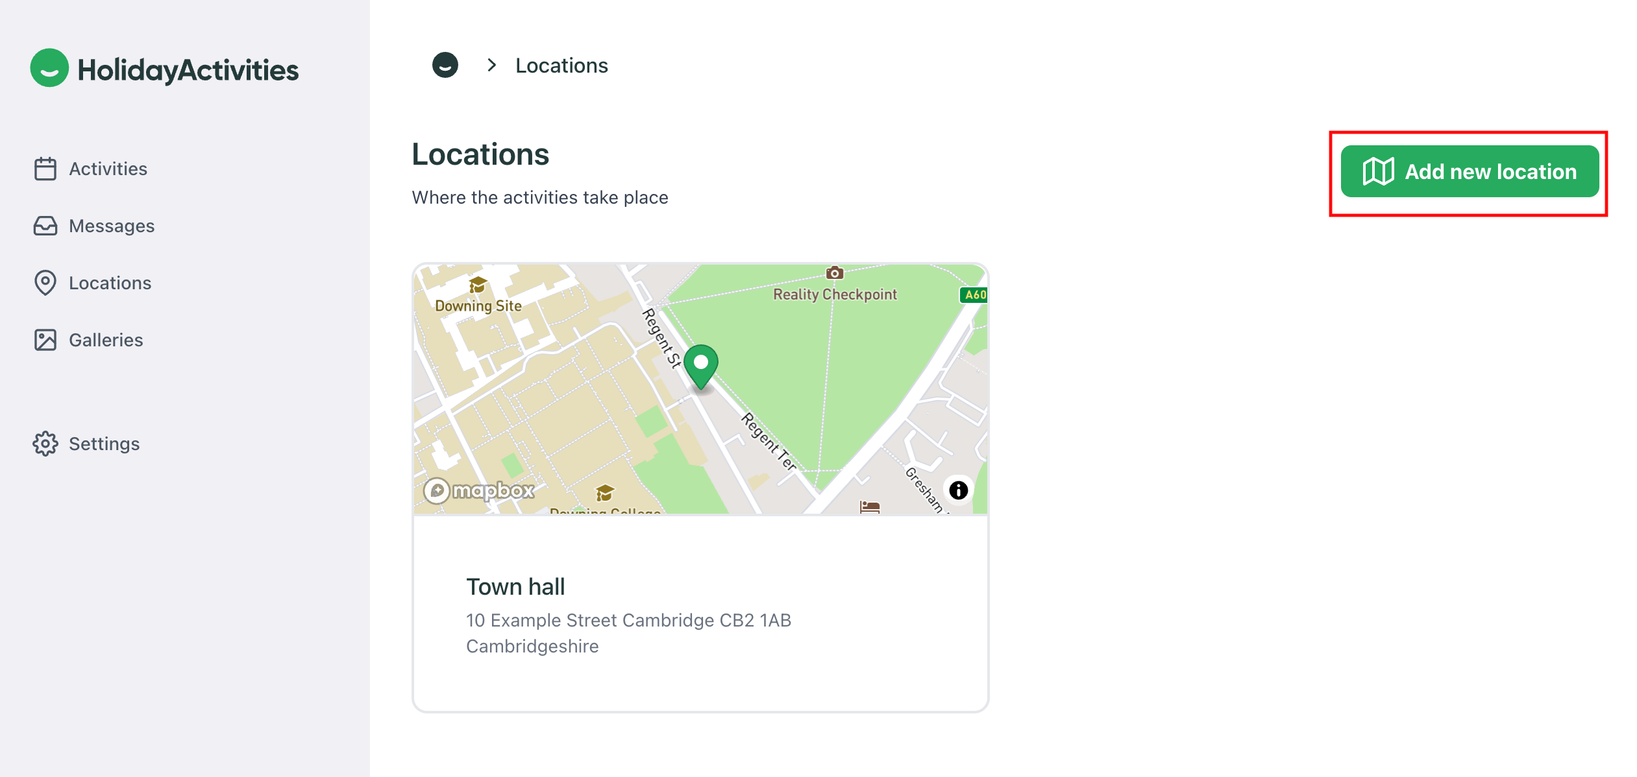Open Messages in the sidebar
The width and height of the screenshot is (1637, 777).
pos(112,226)
